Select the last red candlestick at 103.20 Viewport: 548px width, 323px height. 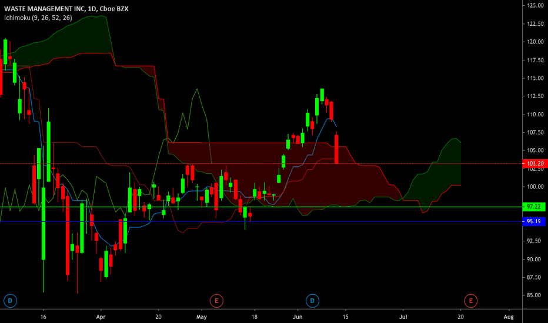336,149
